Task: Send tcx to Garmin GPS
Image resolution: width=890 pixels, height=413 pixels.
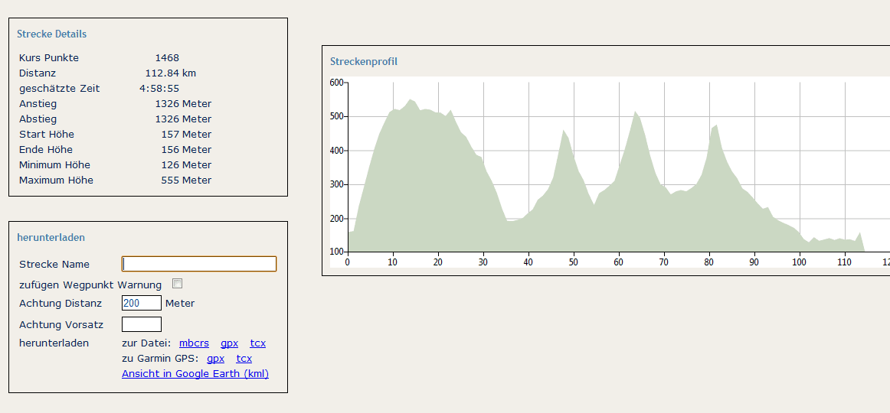Action: (x=244, y=359)
